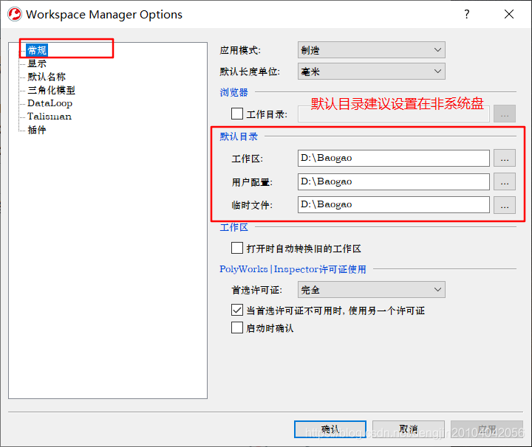This screenshot has width=532, height=447.
Task: Enable 启动时确认 checkbox
Action: (237, 328)
